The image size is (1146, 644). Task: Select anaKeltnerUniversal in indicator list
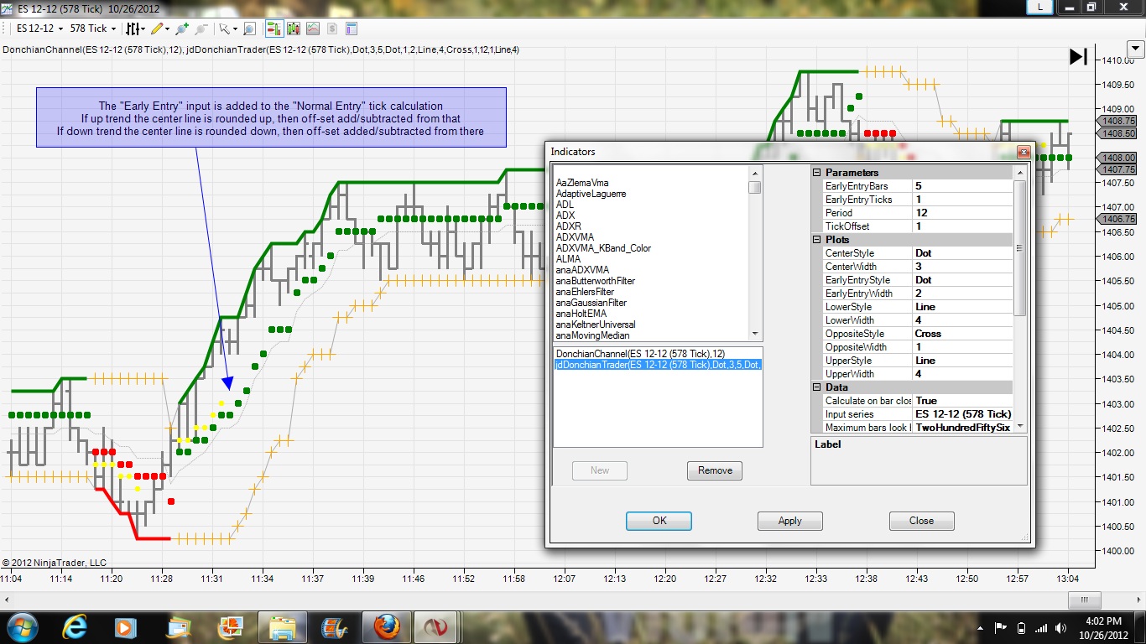point(596,325)
